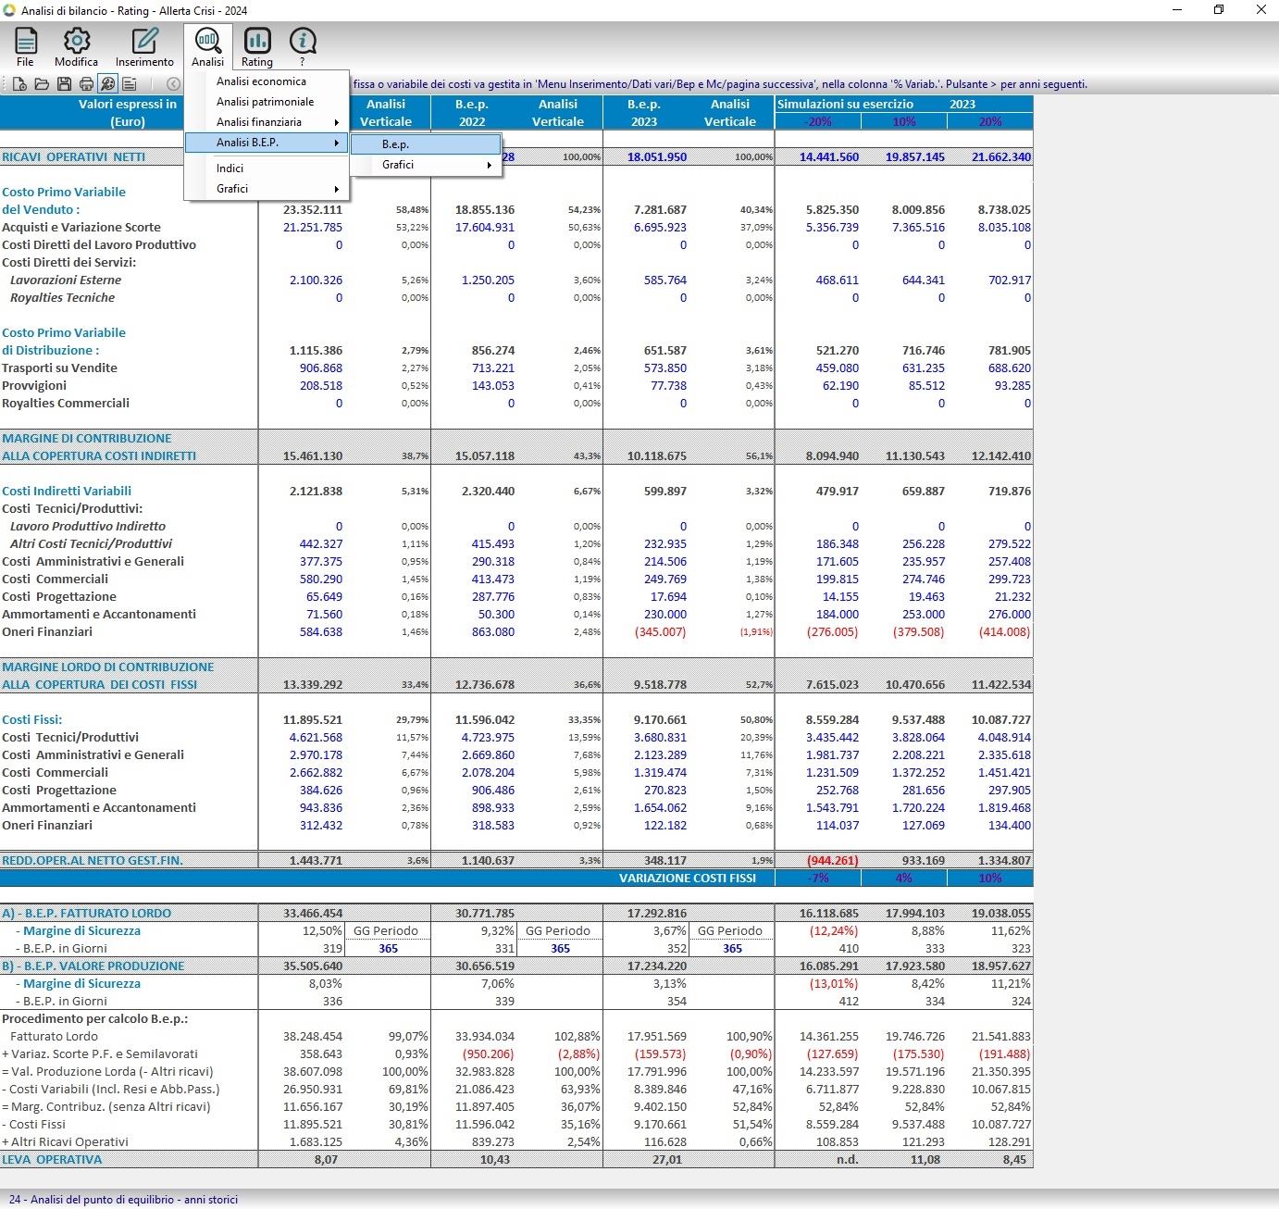Click 'Lavorazioni Esterne' row label

66,280
